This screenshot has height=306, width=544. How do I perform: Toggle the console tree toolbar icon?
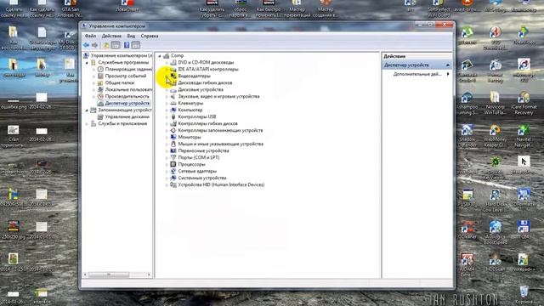point(116,45)
